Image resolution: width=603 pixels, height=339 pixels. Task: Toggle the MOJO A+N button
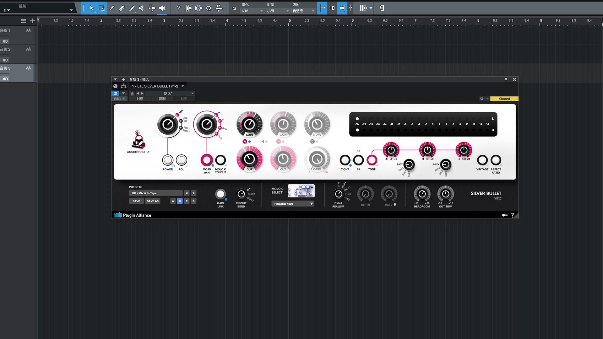click(207, 160)
